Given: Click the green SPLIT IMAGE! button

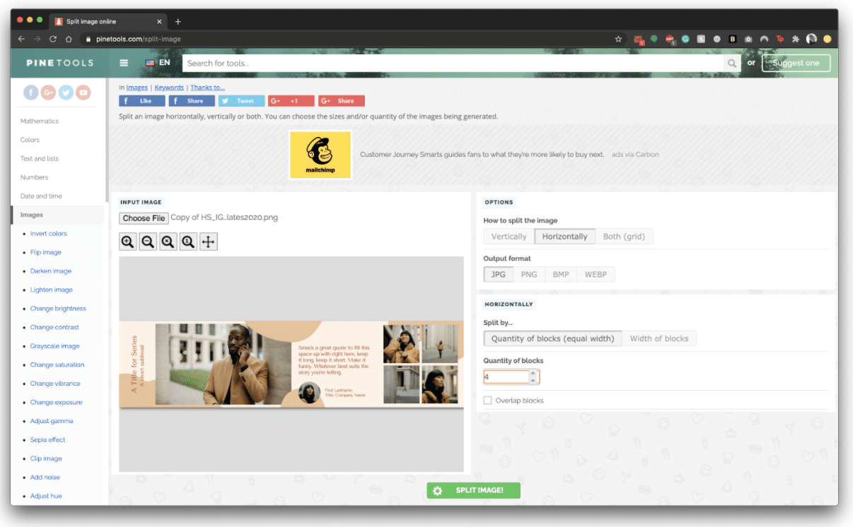Looking at the screenshot, I should (x=473, y=490).
